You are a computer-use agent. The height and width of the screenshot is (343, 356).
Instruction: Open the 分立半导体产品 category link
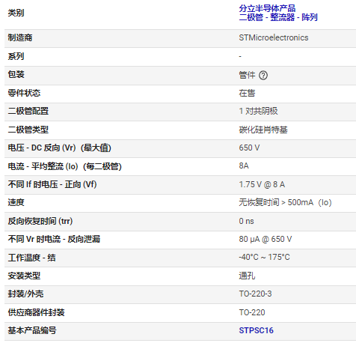(267, 8)
